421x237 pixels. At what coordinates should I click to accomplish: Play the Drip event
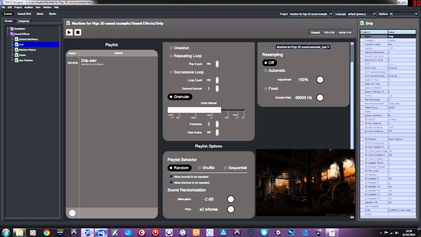[69, 32]
